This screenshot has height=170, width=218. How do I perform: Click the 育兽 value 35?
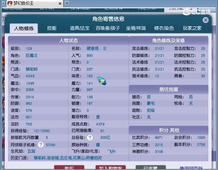tap(203, 76)
